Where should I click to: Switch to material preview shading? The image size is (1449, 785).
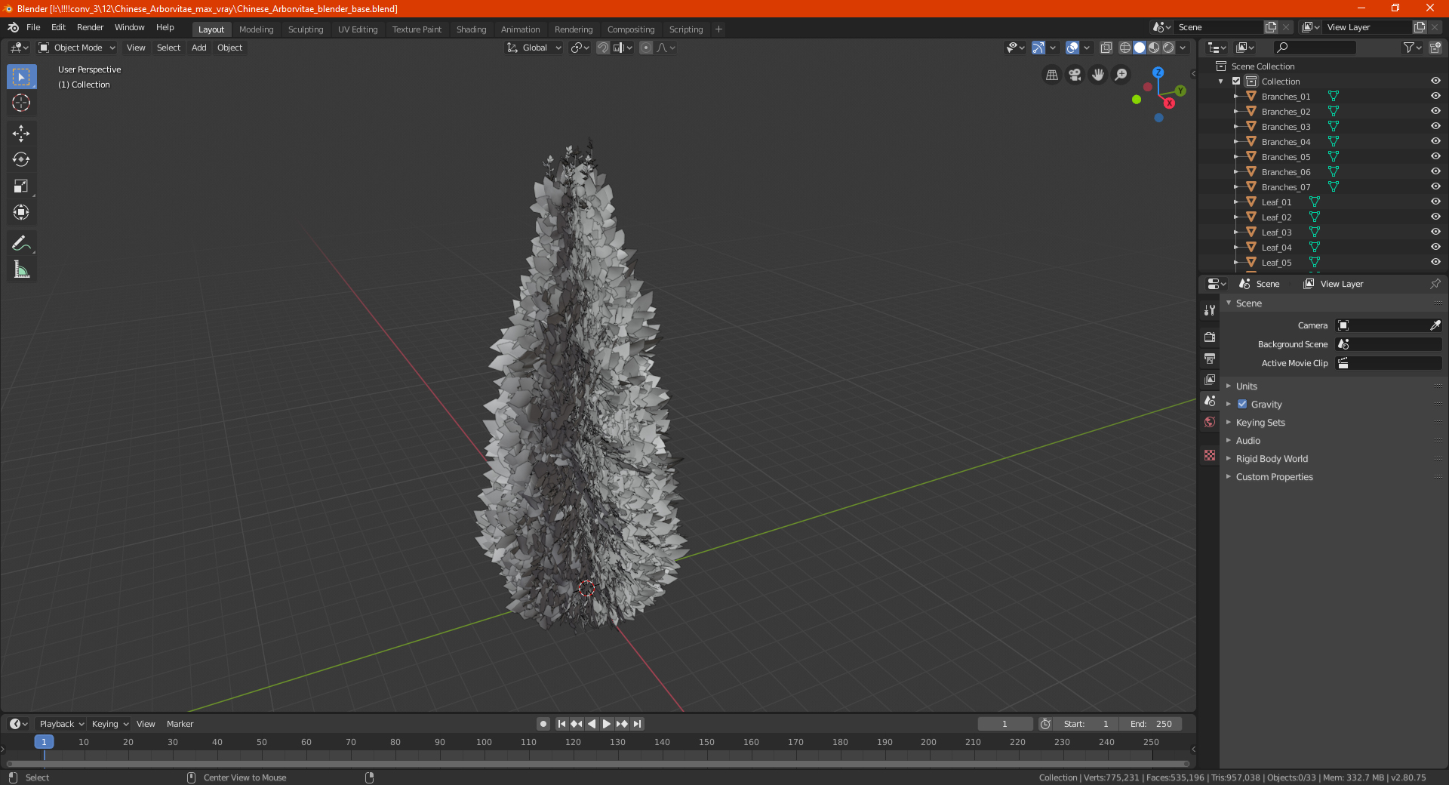click(1154, 48)
